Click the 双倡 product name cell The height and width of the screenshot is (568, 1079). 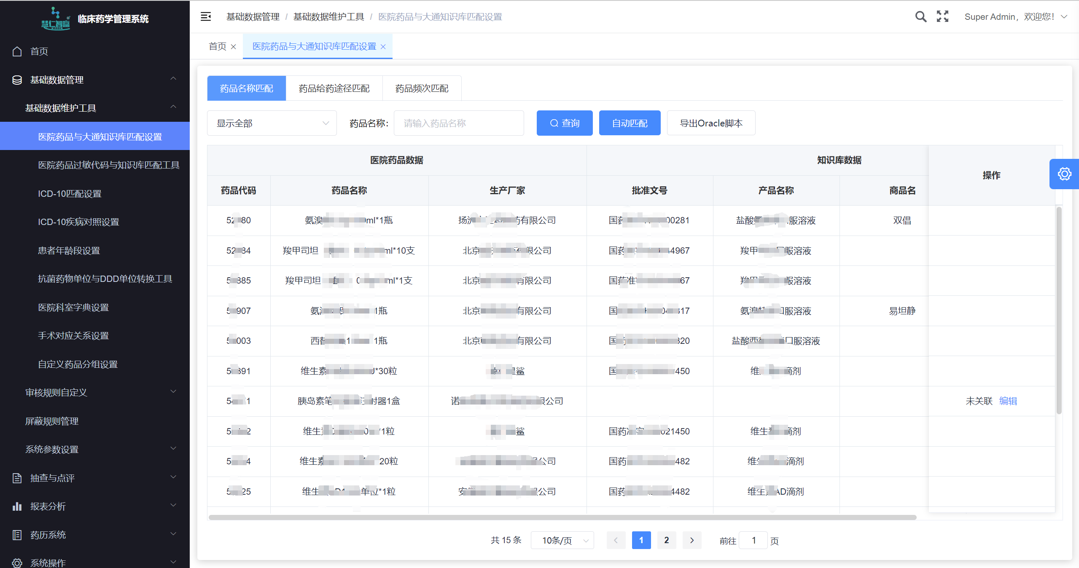[x=902, y=220]
